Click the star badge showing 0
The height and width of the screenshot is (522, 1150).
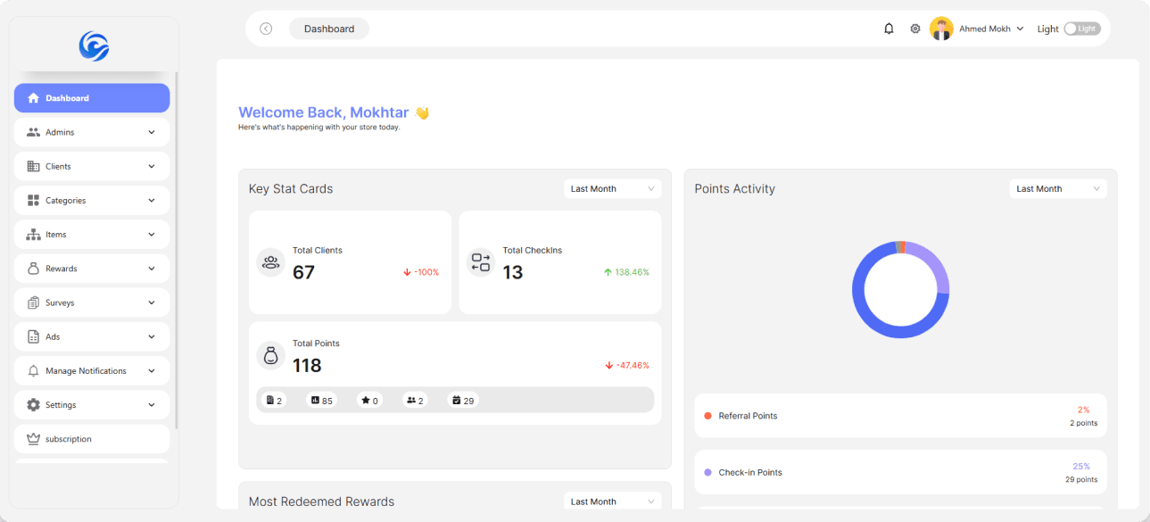(369, 400)
